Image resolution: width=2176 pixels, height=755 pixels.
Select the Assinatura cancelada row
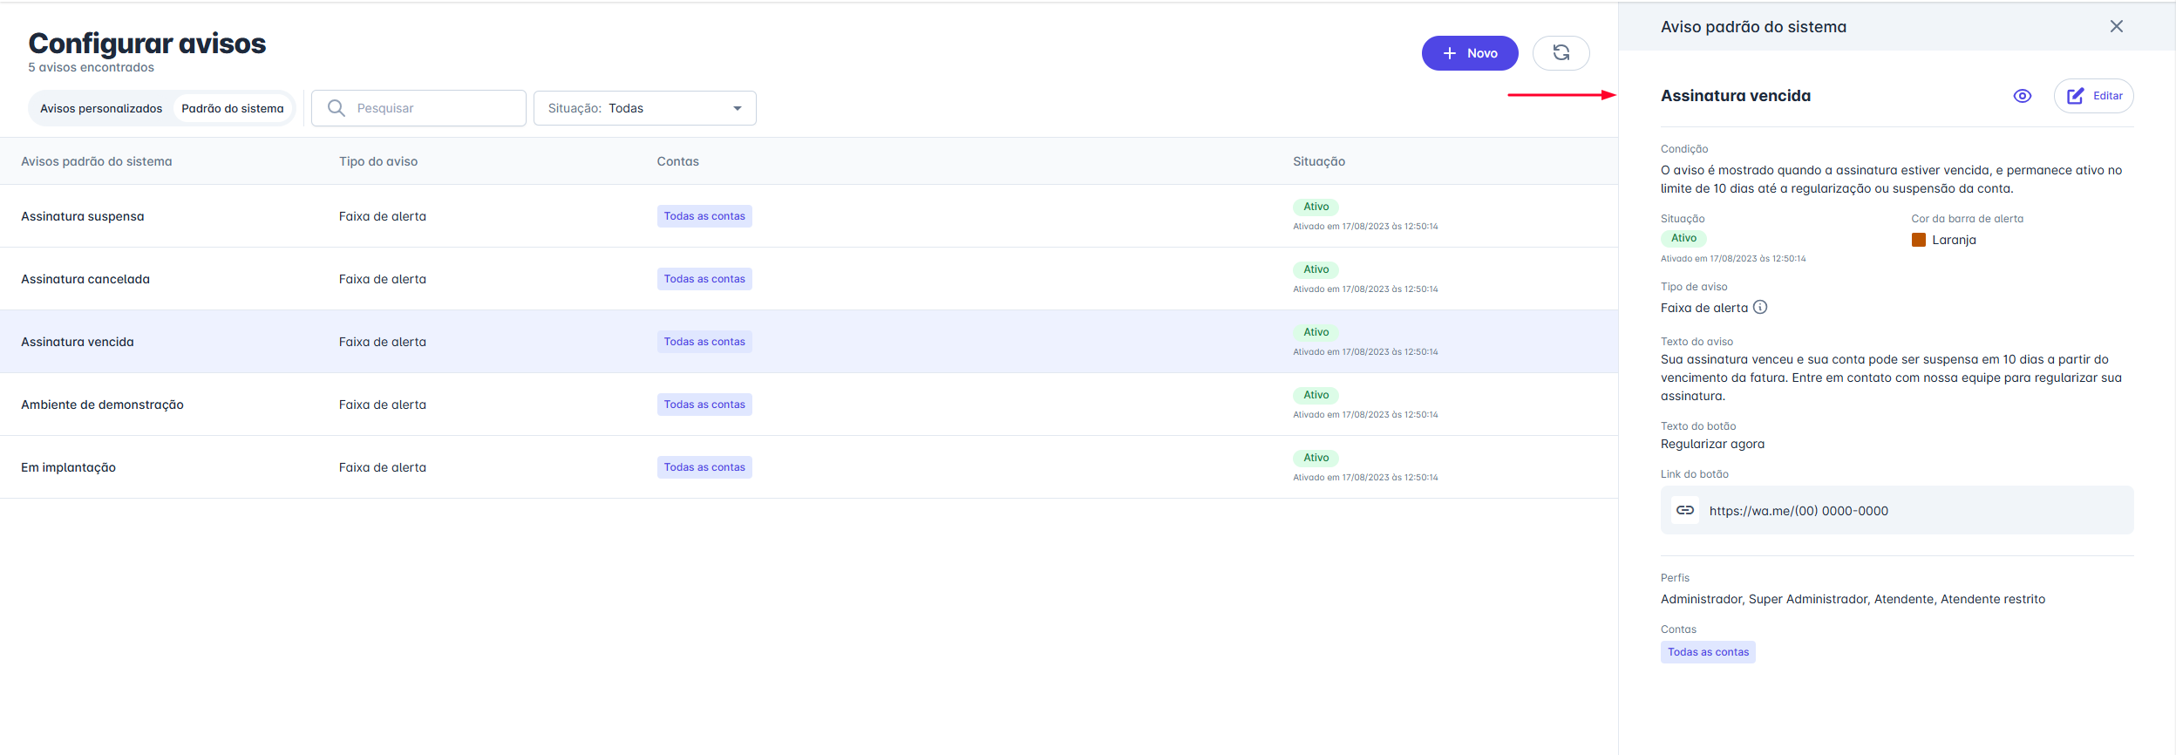(x=85, y=279)
